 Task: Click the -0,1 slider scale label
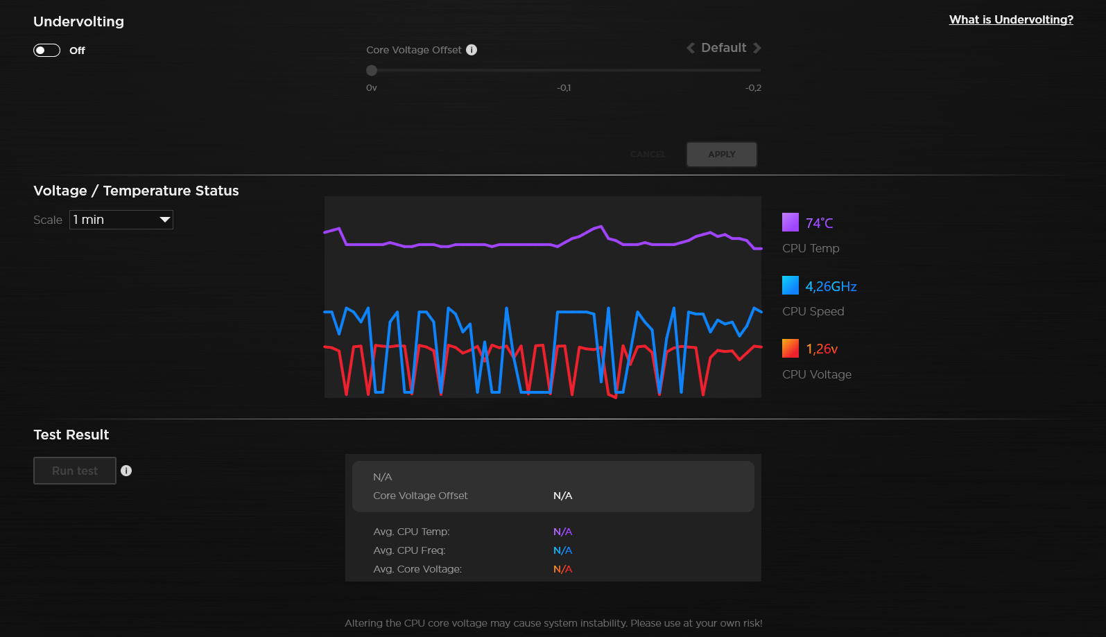click(x=564, y=88)
